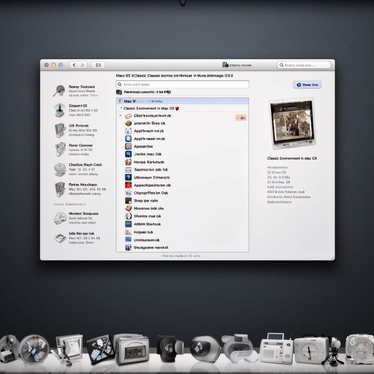The width and height of the screenshot is (374, 374).
Task: Click the magnifier icon in toolbar search
Action: click(282, 65)
